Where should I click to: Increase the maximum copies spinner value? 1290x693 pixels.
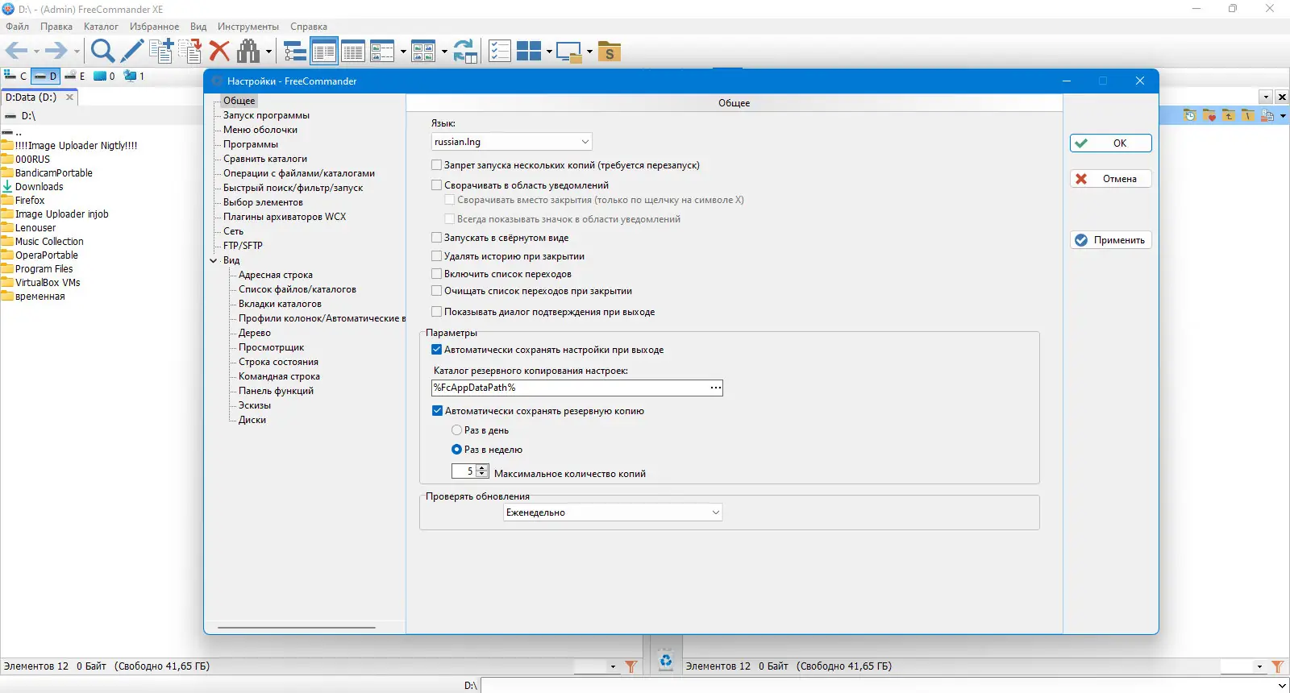[x=482, y=467]
